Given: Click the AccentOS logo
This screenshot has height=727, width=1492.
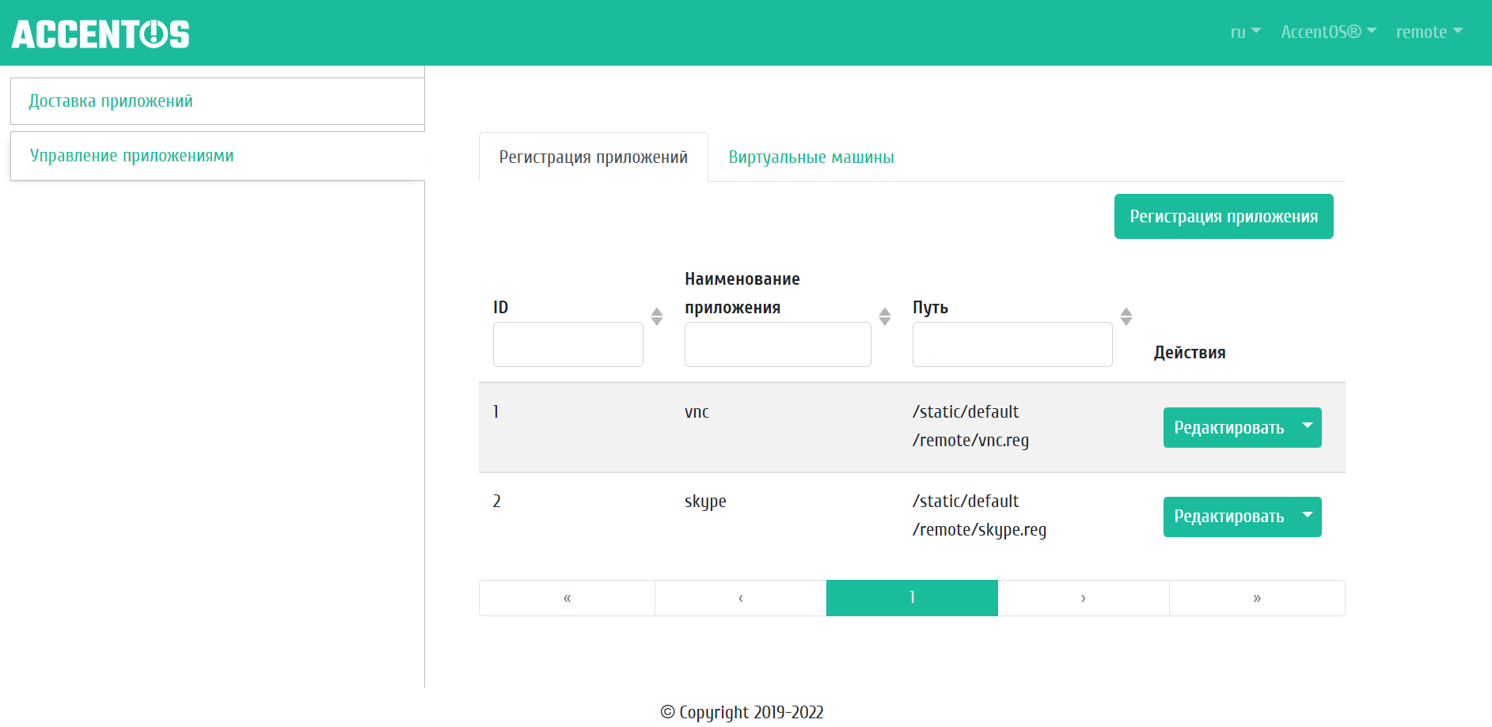Looking at the screenshot, I should [101, 33].
